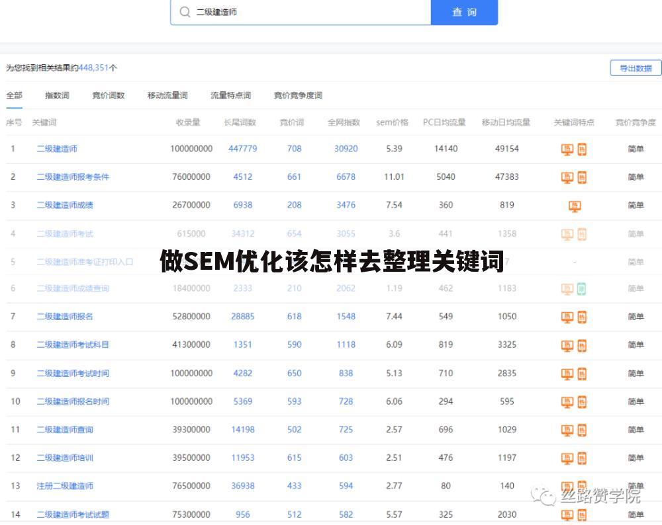
Task: Open the keyword link 二级建造师考试试题
Action: tap(73, 514)
